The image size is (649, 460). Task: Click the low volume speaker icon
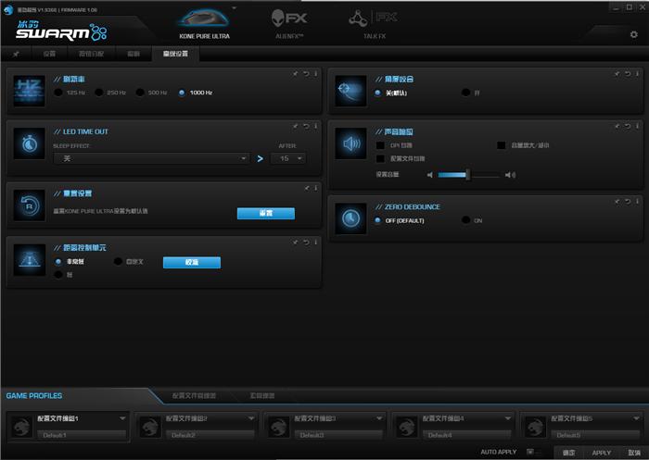[x=429, y=175]
